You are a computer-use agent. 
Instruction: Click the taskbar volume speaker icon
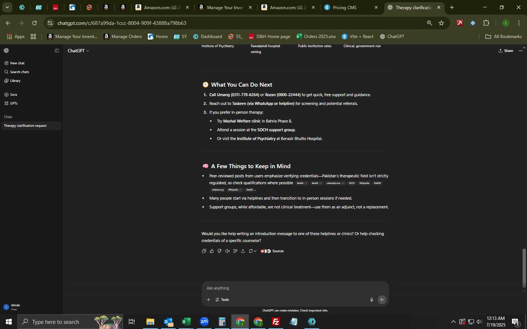click(479, 322)
